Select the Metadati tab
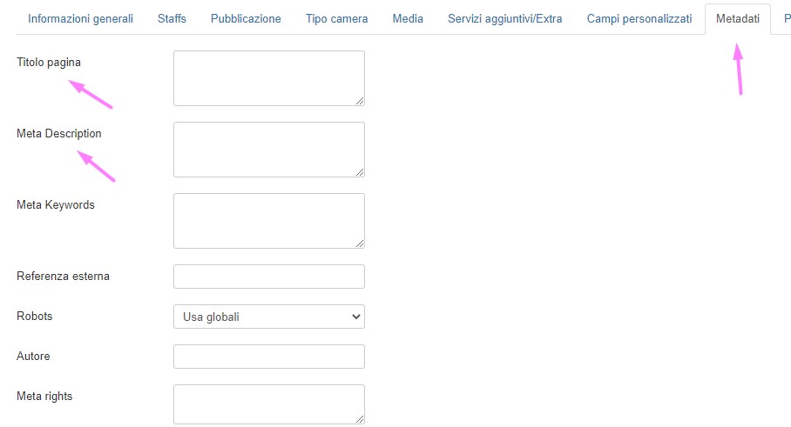 (737, 18)
